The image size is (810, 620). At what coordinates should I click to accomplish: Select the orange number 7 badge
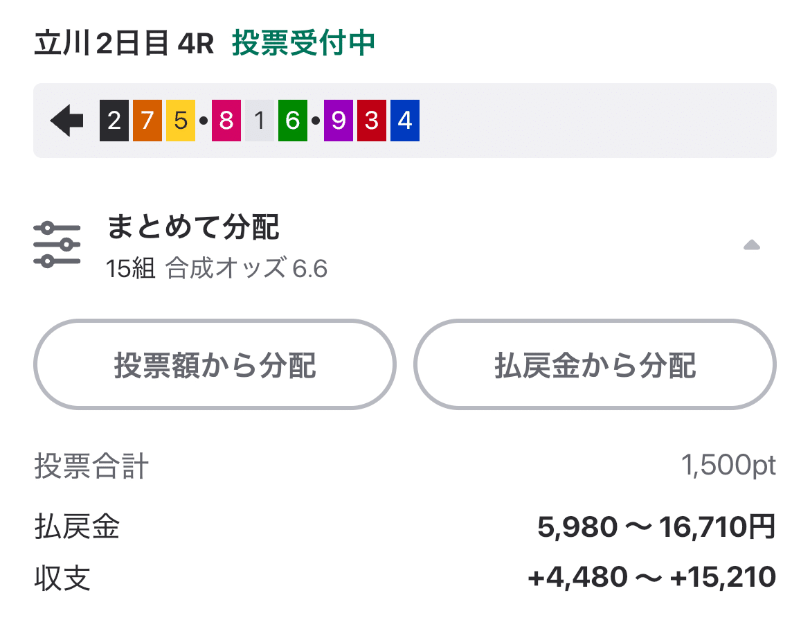click(x=147, y=119)
